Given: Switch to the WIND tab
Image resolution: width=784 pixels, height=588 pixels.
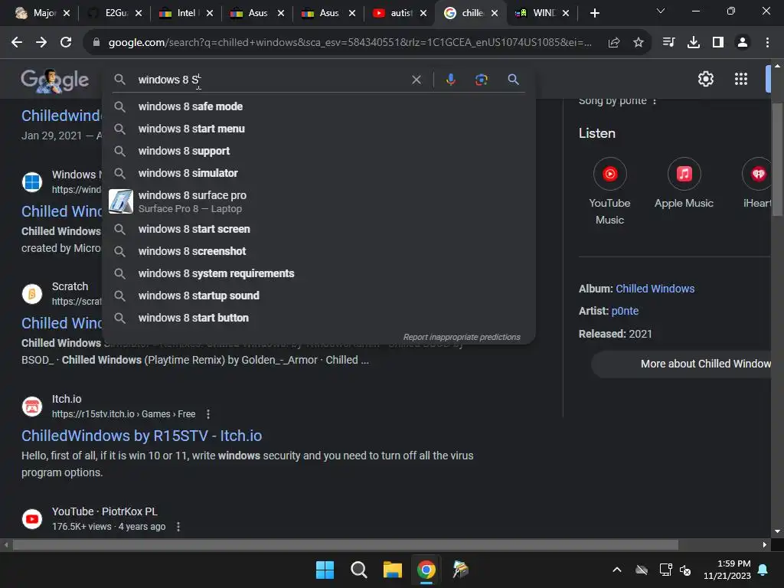Looking at the screenshot, I should point(541,13).
